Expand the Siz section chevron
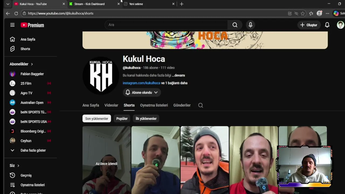Screen dimensions: 345x194 pos(18,165)
